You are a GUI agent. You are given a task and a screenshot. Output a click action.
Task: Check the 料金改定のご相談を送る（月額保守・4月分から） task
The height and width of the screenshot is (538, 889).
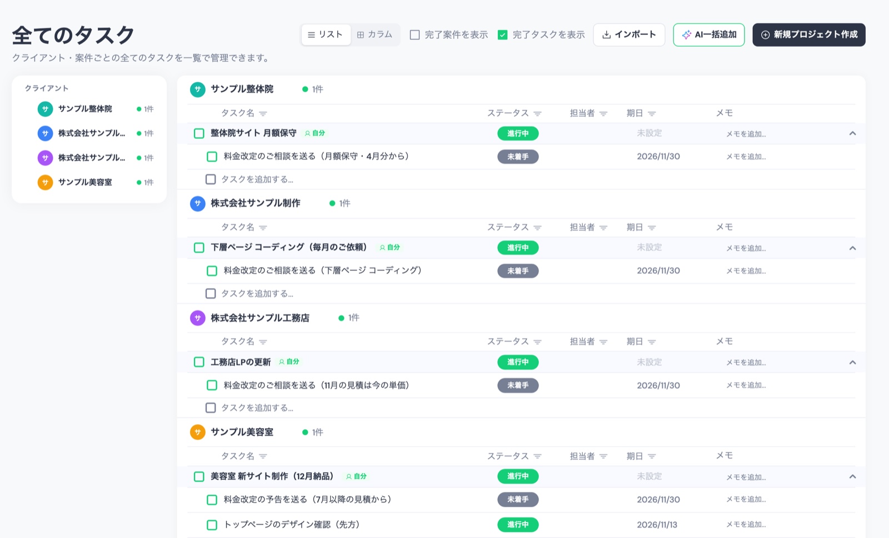click(212, 157)
